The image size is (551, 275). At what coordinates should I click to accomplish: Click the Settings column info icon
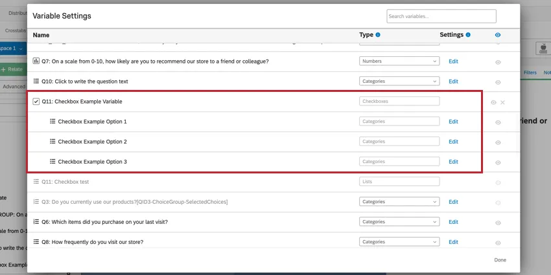468,35
